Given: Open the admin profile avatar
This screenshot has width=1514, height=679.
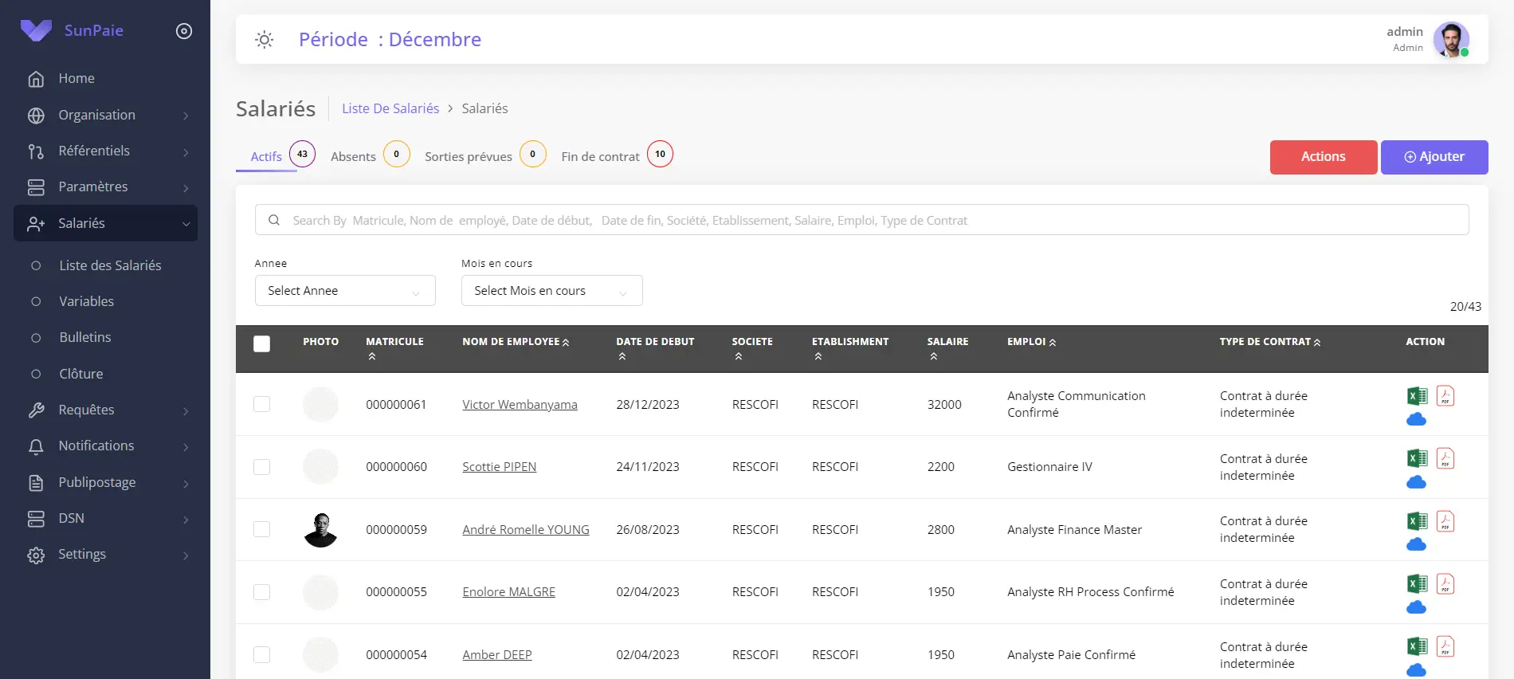Looking at the screenshot, I should coord(1451,39).
